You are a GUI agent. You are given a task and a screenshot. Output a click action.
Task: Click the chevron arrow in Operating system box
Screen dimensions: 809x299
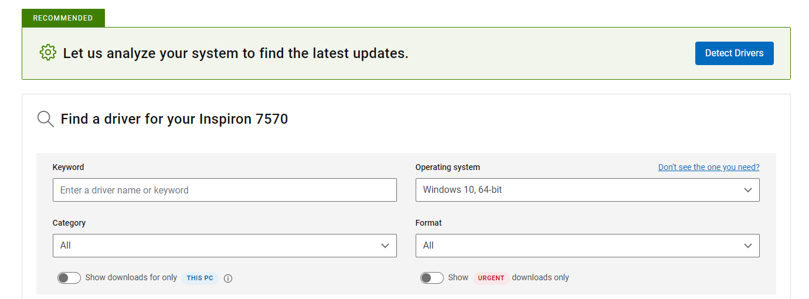pos(747,190)
